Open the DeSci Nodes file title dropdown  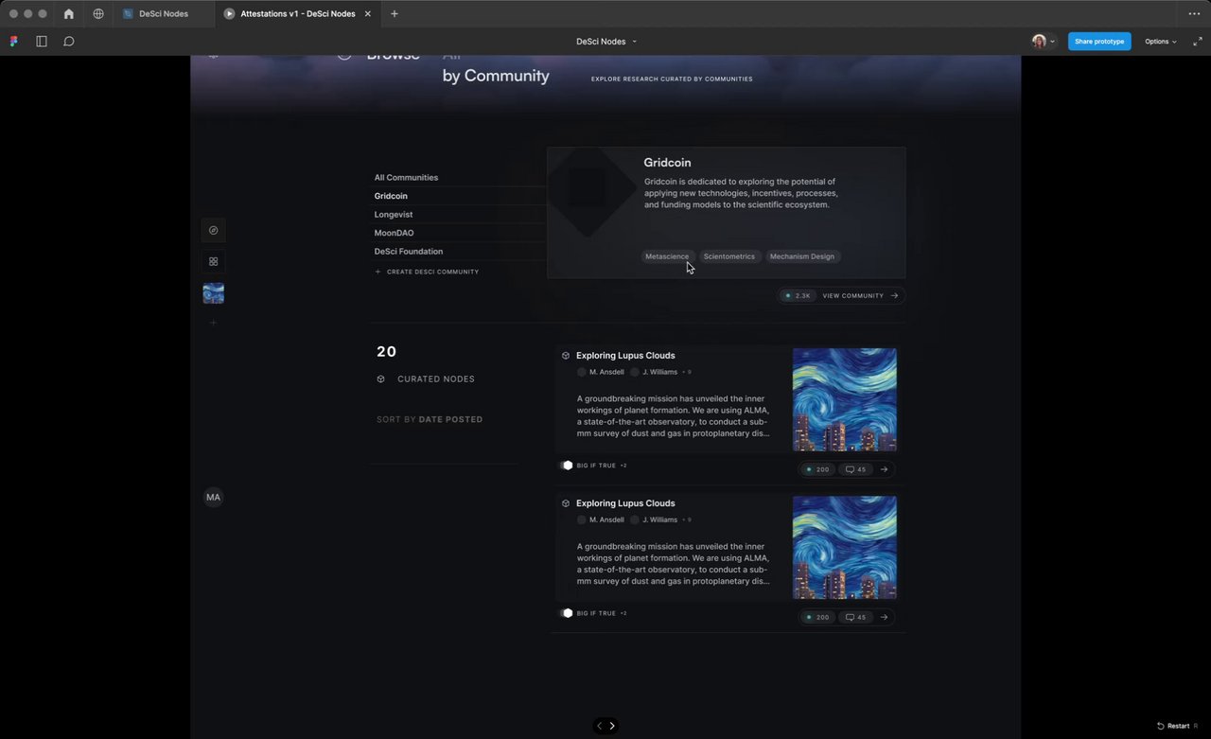click(606, 42)
